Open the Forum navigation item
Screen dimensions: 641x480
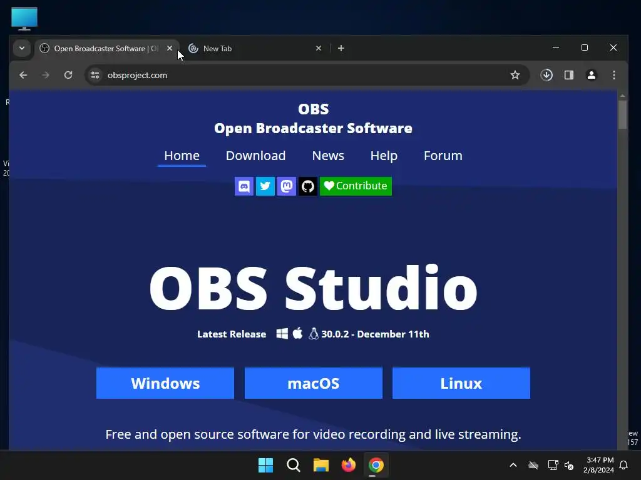pyautogui.click(x=443, y=156)
